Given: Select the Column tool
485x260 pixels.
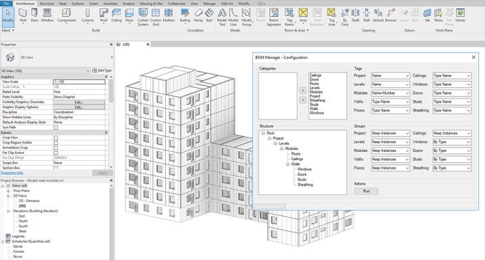Looking at the screenshot, I should click(x=87, y=16).
